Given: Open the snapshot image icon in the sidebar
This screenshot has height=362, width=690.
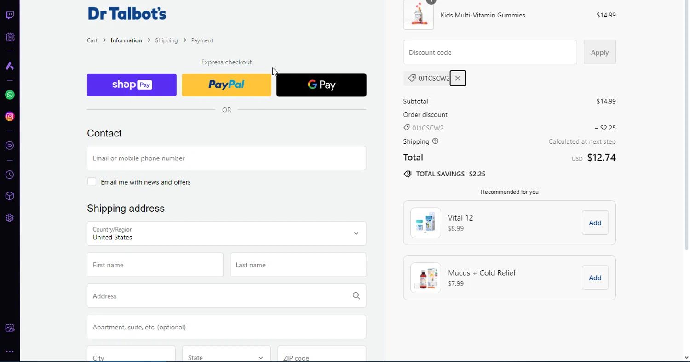Looking at the screenshot, I should [10, 328].
